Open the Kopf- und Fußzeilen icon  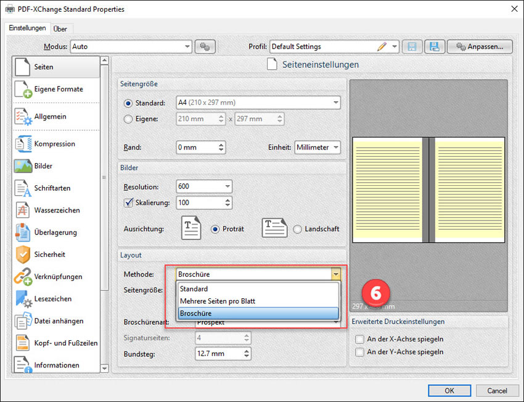click(x=23, y=343)
